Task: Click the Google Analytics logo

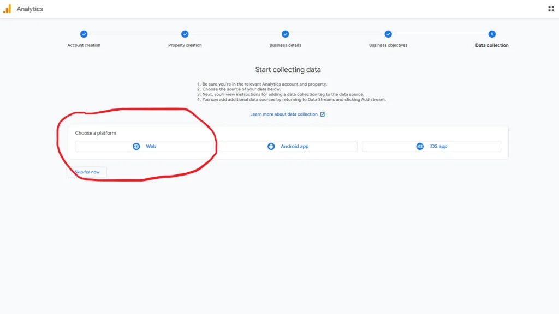Action: tap(23, 8)
